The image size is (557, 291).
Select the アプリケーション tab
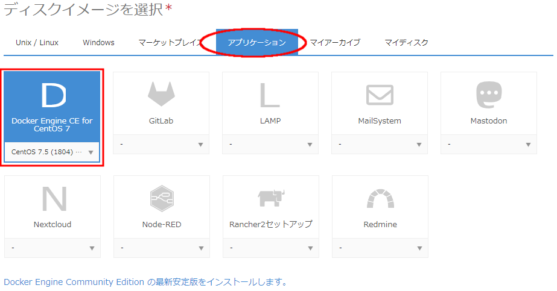257,43
